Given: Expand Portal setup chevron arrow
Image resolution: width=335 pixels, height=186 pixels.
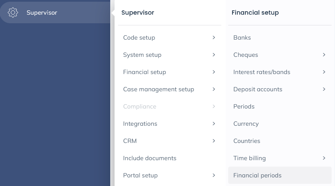Looking at the screenshot, I should coord(214,175).
